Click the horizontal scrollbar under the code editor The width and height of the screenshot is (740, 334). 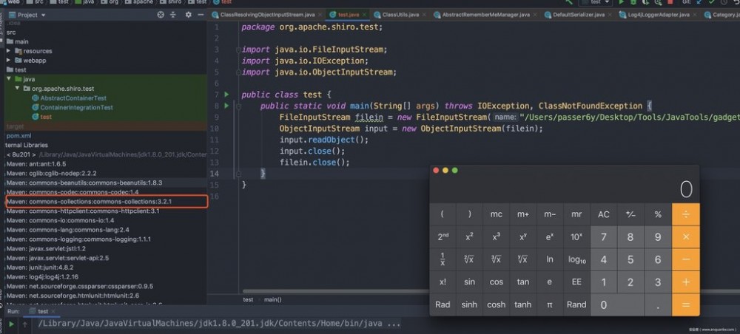(x=335, y=292)
